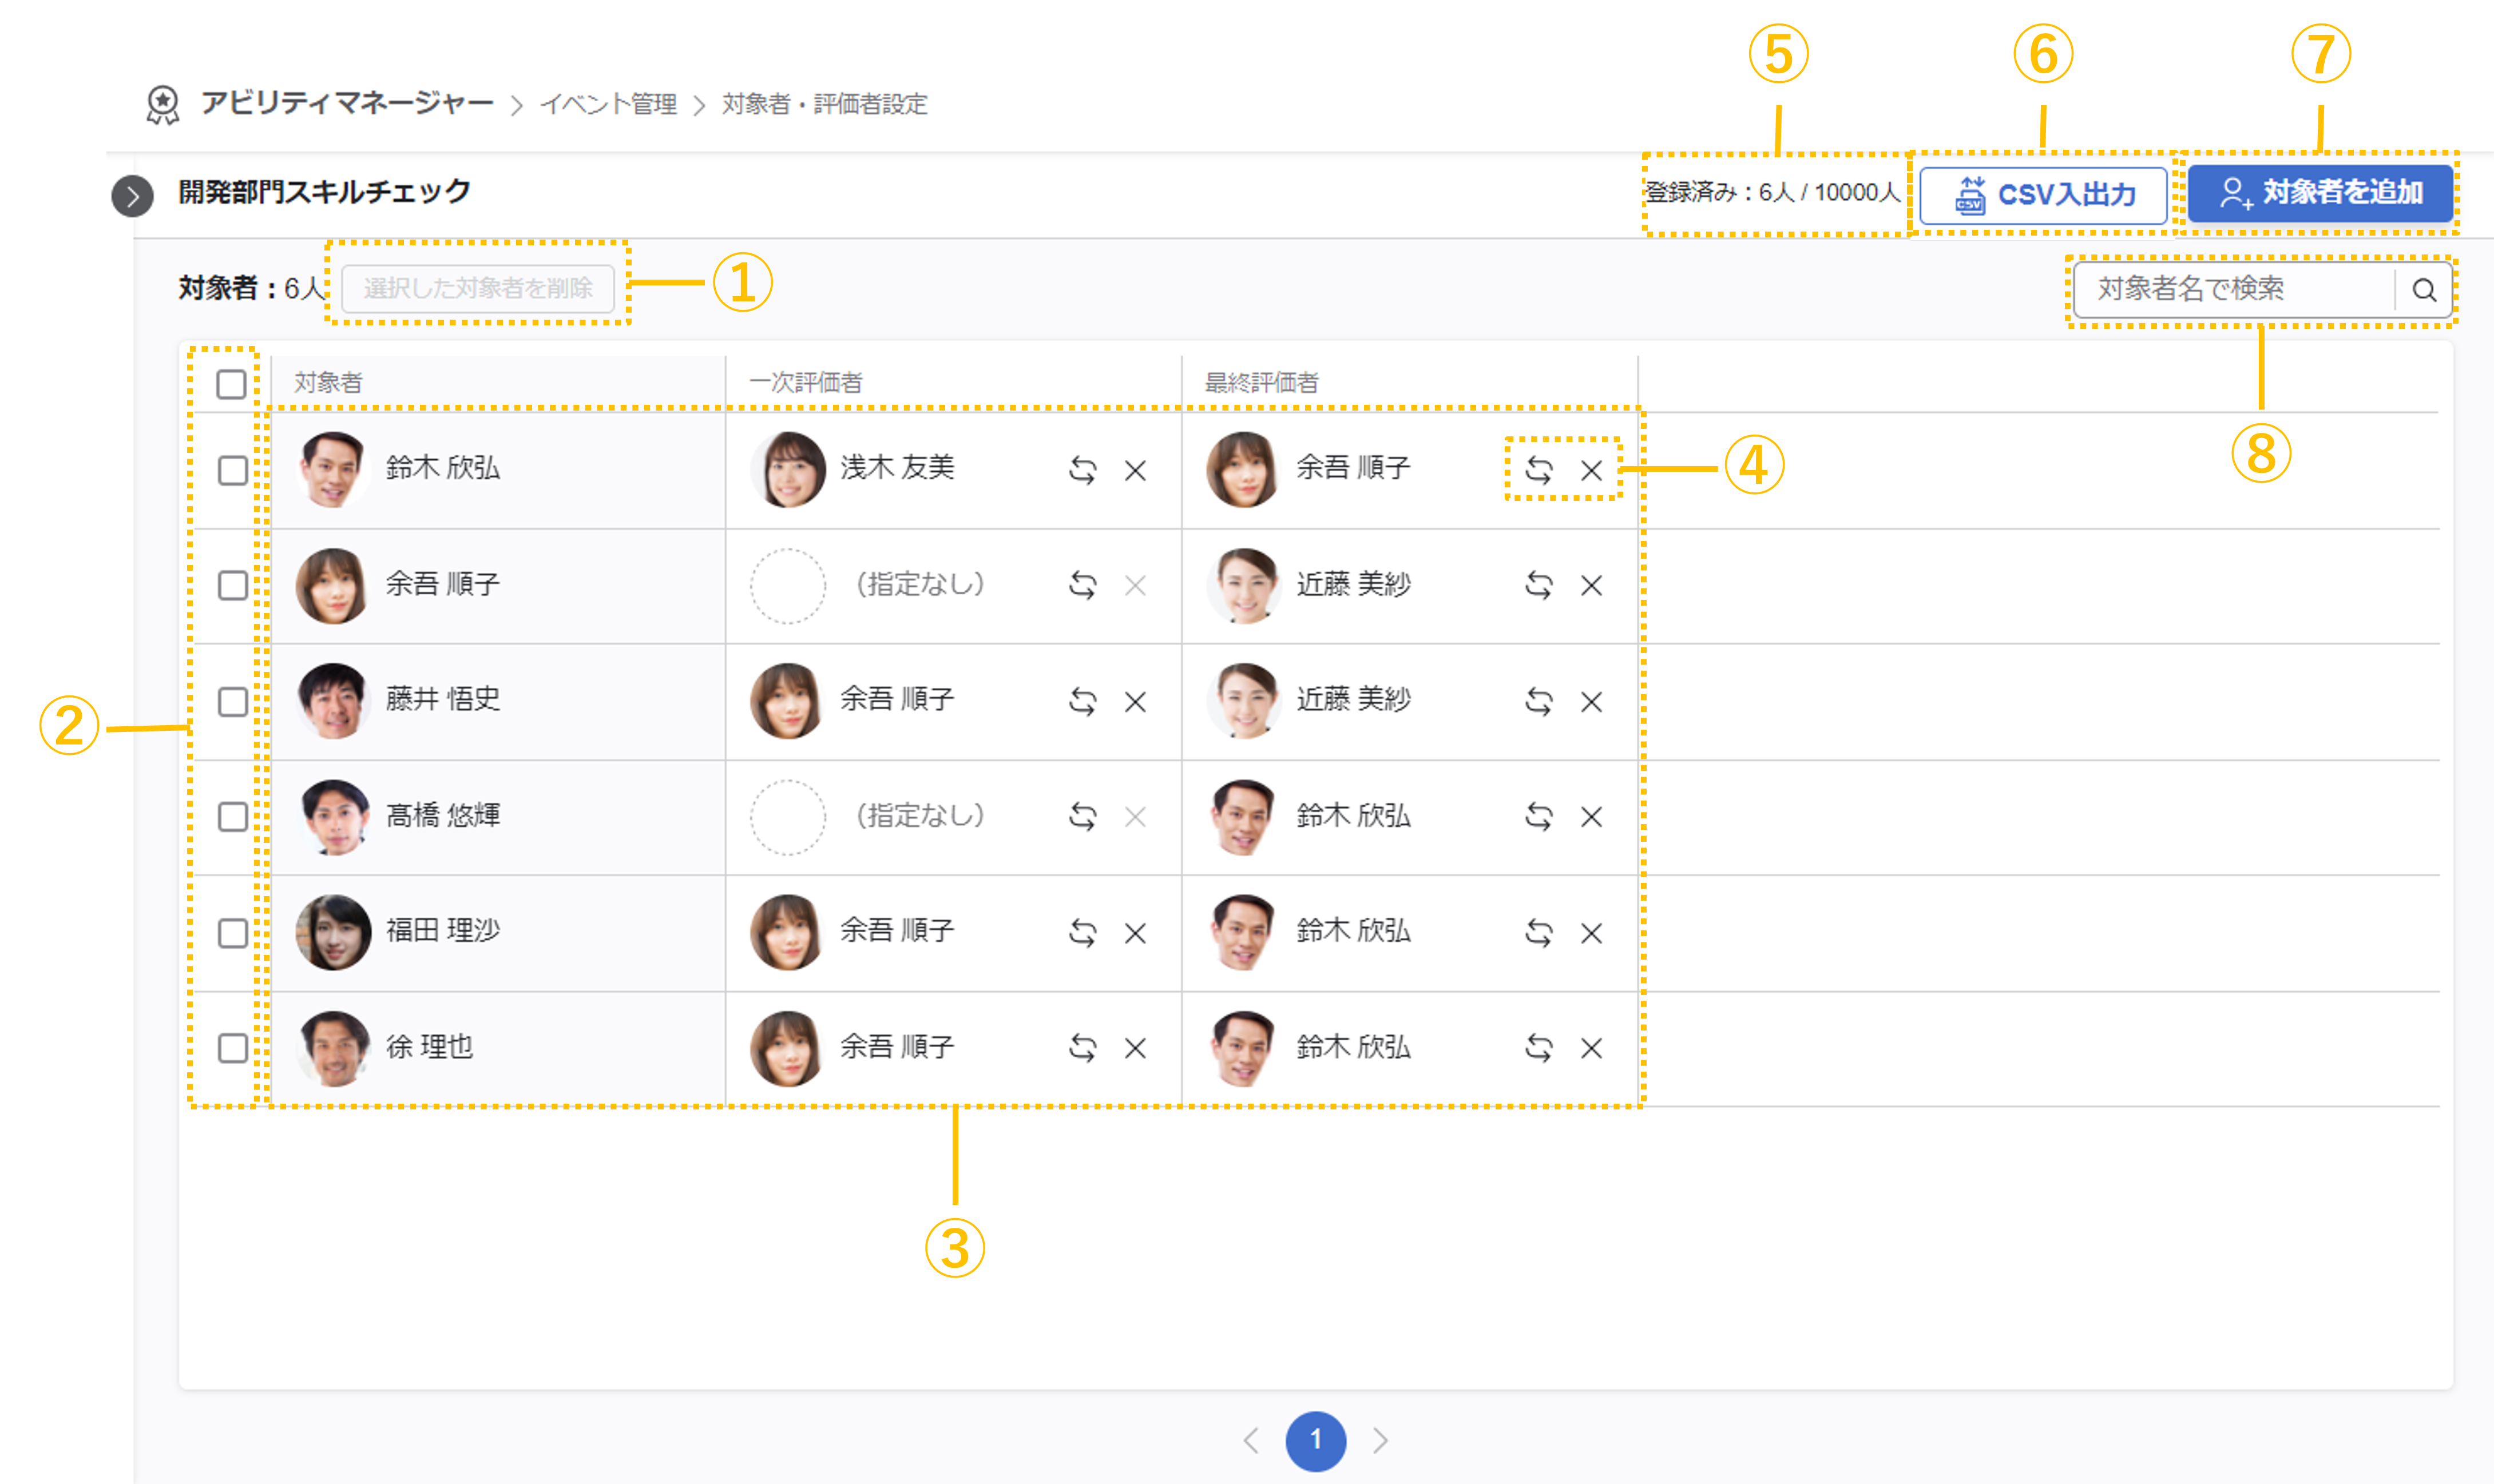Click the avatar of 福田 理沙
The height and width of the screenshot is (1484, 2494).
click(x=333, y=932)
